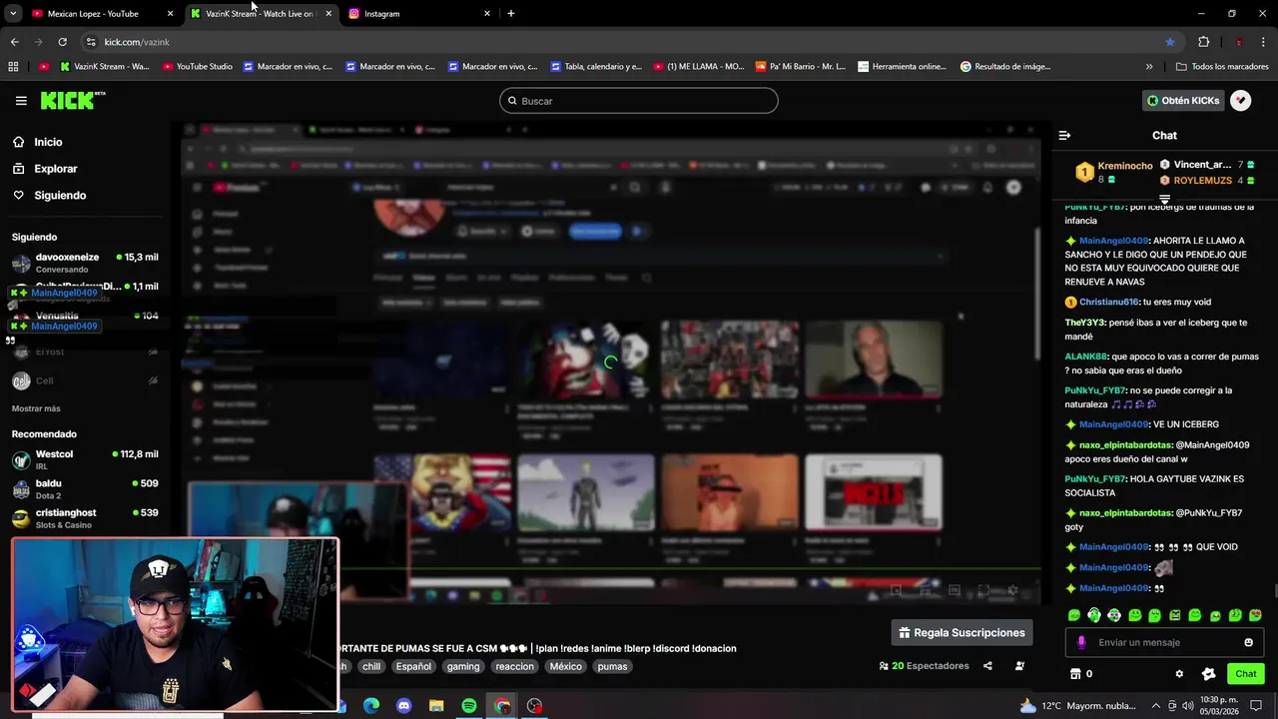Open Microsoft Edge from taskbar
This screenshot has height=719, width=1278.
pos(371,706)
